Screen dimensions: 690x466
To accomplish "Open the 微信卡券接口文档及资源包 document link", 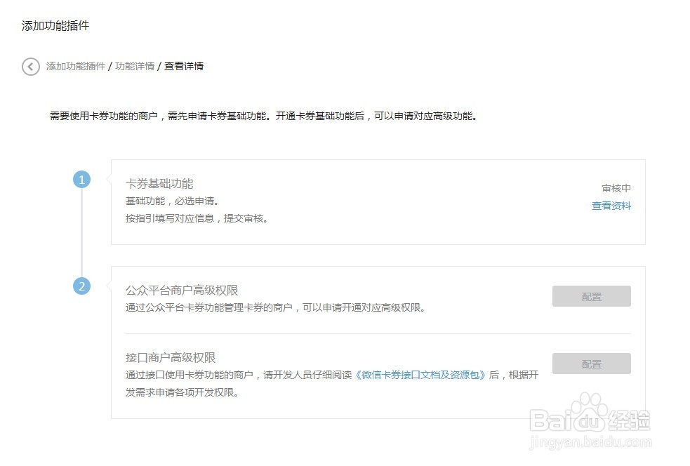I will pyautogui.click(x=422, y=375).
